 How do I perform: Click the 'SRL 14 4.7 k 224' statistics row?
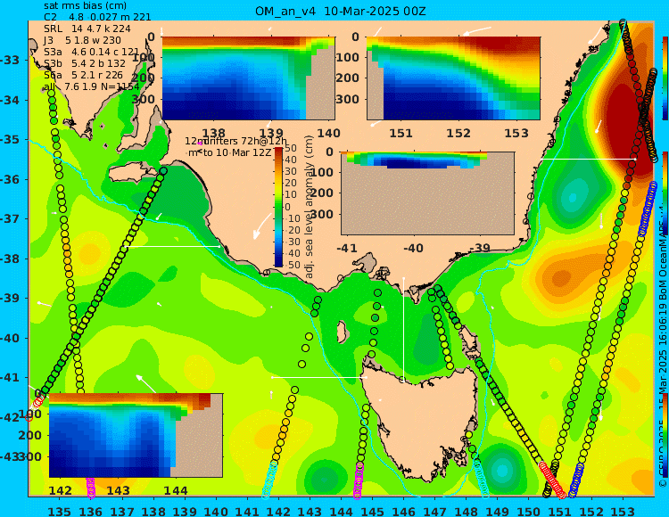[87, 29]
